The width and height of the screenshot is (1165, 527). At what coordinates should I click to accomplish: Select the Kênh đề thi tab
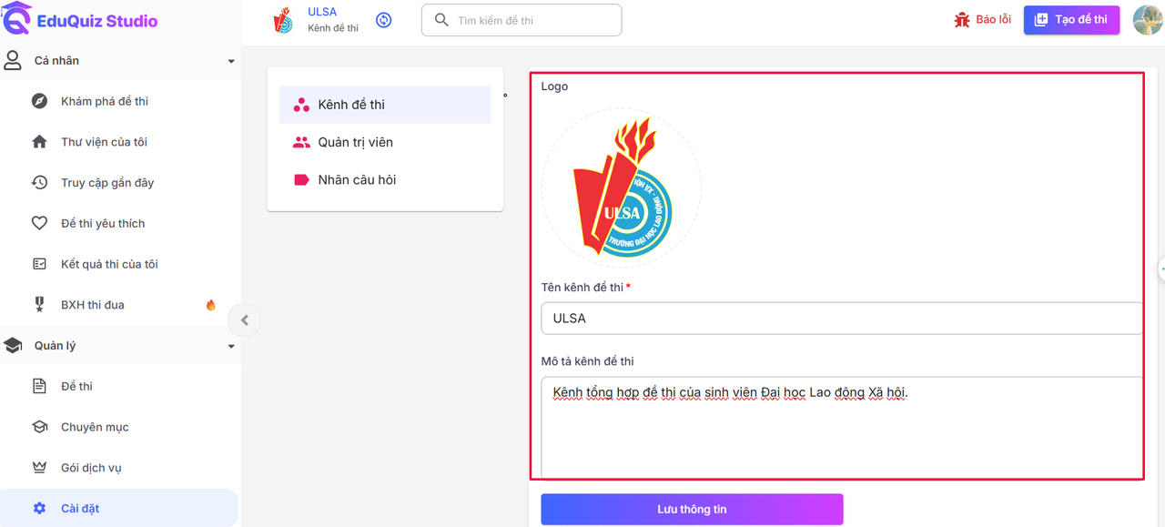pyautogui.click(x=385, y=105)
